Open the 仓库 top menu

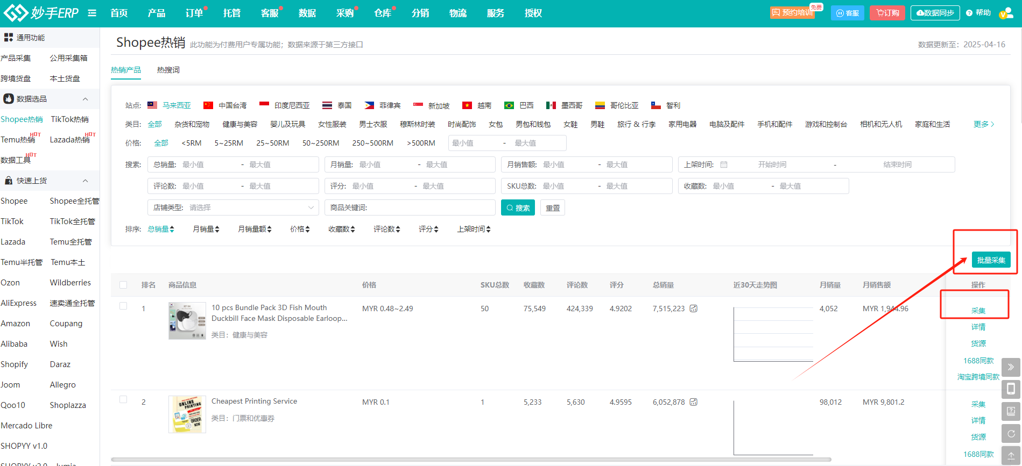pos(383,13)
